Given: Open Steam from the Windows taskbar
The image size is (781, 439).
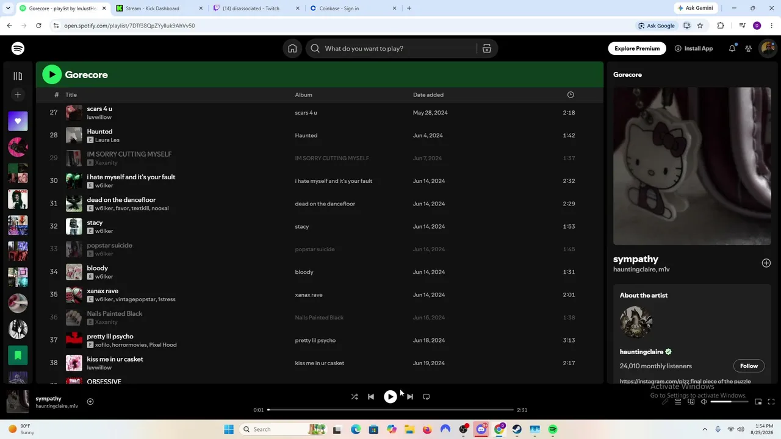Looking at the screenshot, I should point(517,429).
